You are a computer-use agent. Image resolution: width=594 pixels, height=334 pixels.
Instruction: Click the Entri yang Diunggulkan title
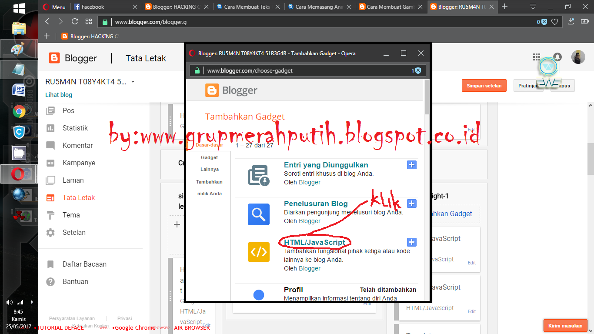[x=326, y=165]
